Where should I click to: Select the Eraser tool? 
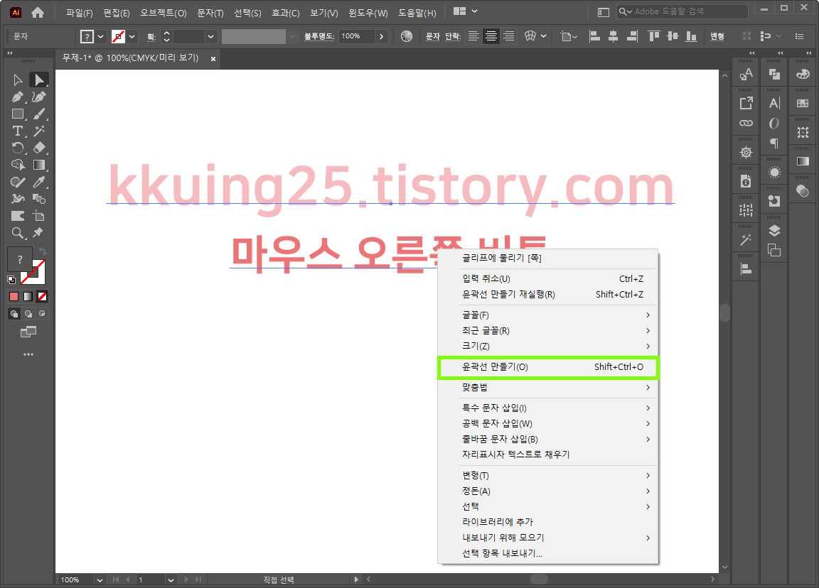pos(38,148)
